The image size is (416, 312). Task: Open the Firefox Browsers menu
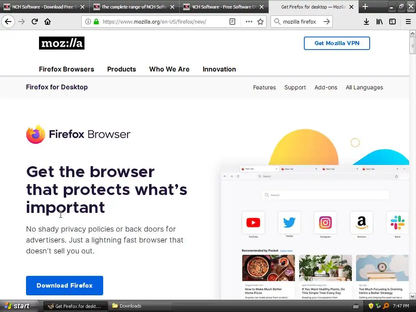pos(67,69)
